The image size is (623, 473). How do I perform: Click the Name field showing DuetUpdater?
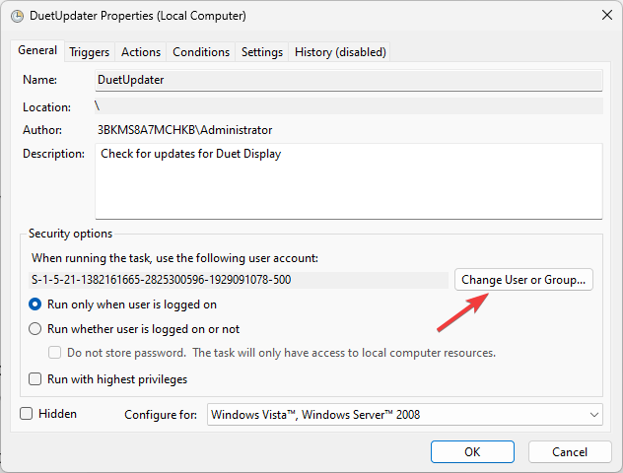tap(348, 80)
